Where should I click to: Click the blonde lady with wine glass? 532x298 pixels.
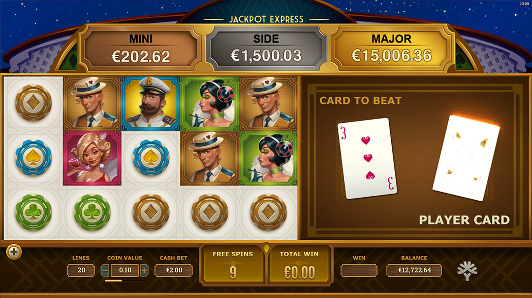[x=92, y=158]
